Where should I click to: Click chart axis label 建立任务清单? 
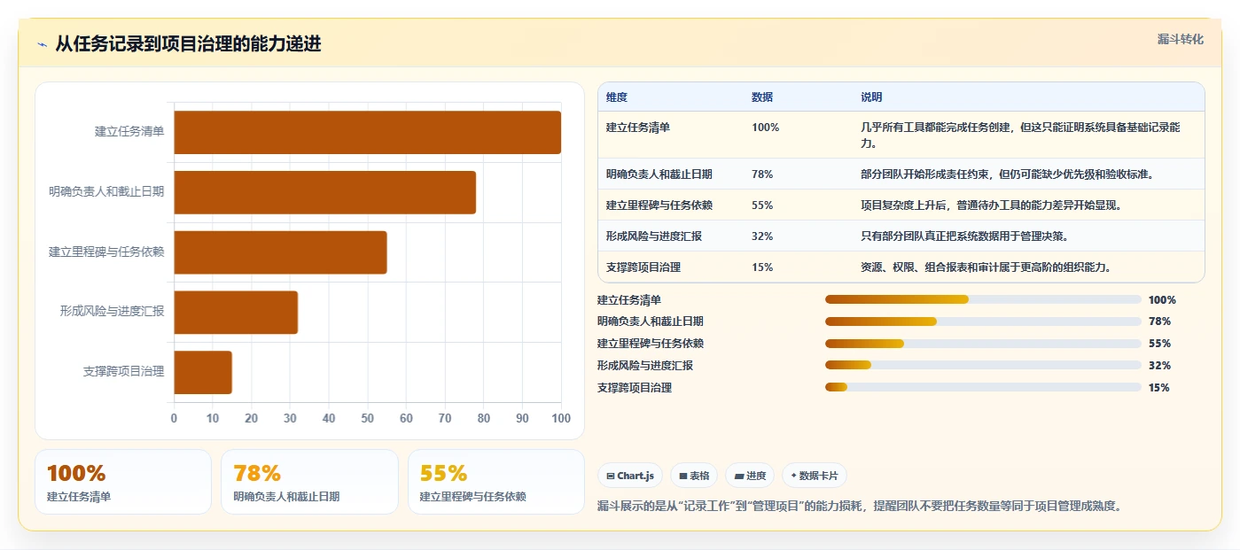point(129,132)
